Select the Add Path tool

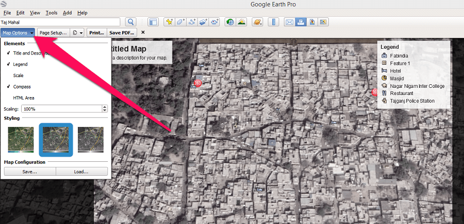pyautogui.click(x=192, y=22)
